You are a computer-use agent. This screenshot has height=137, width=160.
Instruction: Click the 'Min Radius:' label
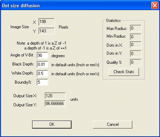point(116,36)
